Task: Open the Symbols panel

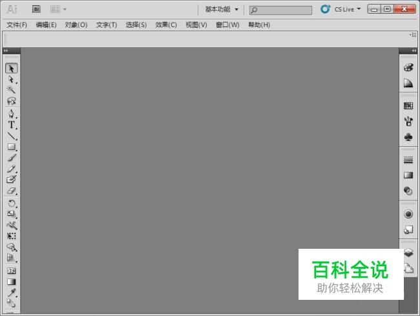Action: pos(408,137)
